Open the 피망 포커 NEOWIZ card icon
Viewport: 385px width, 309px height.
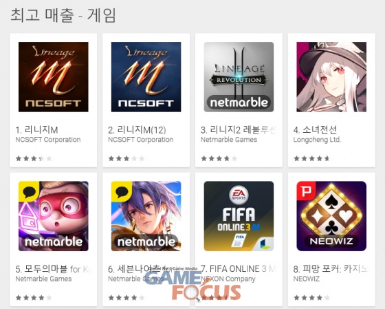331,216
